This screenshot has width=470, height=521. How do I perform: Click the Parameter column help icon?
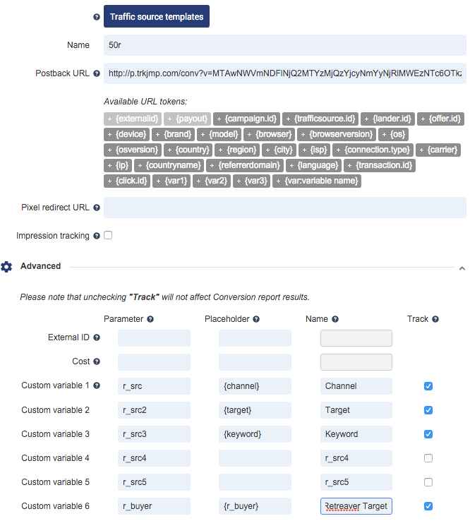tap(150, 319)
